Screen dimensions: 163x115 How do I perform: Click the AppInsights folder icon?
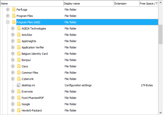[x=19, y=41]
